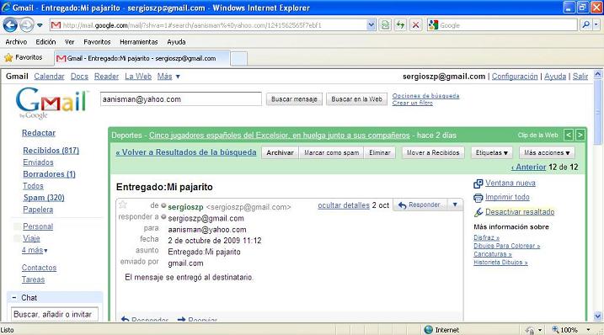Screen dimensions: 604x335
Task: Open Recibidos (817) inbox link
Action: click(x=51, y=151)
